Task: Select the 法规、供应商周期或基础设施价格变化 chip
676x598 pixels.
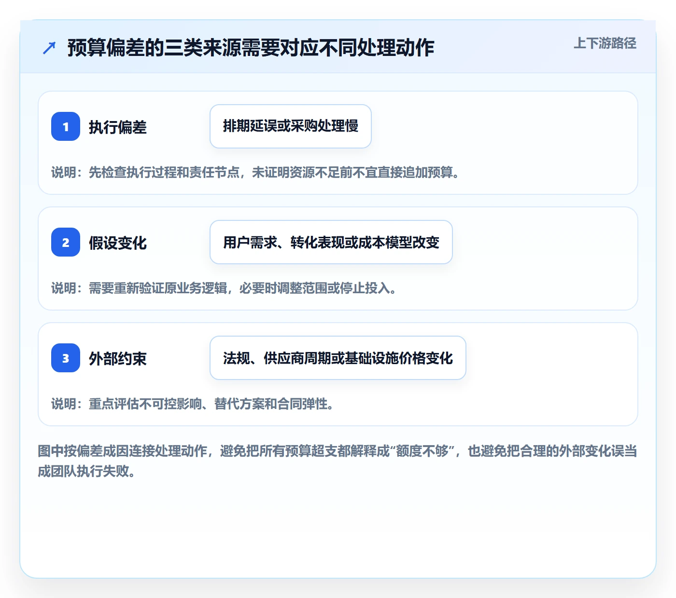Action: tap(338, 358)
